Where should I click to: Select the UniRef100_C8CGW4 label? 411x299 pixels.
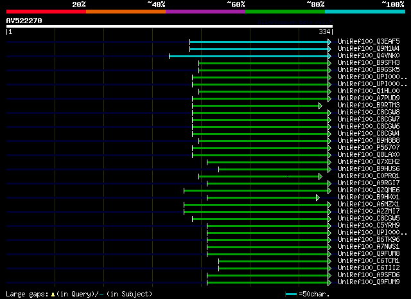point(369,134)
